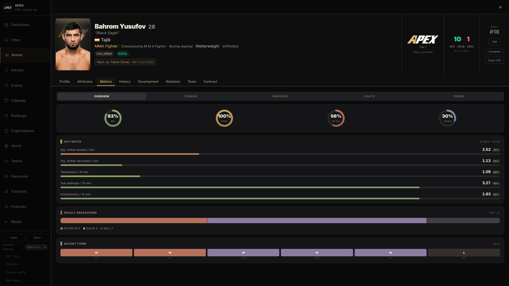Click the World globe icon
This screenshot has width=509, height=286.
click(6, 146)
